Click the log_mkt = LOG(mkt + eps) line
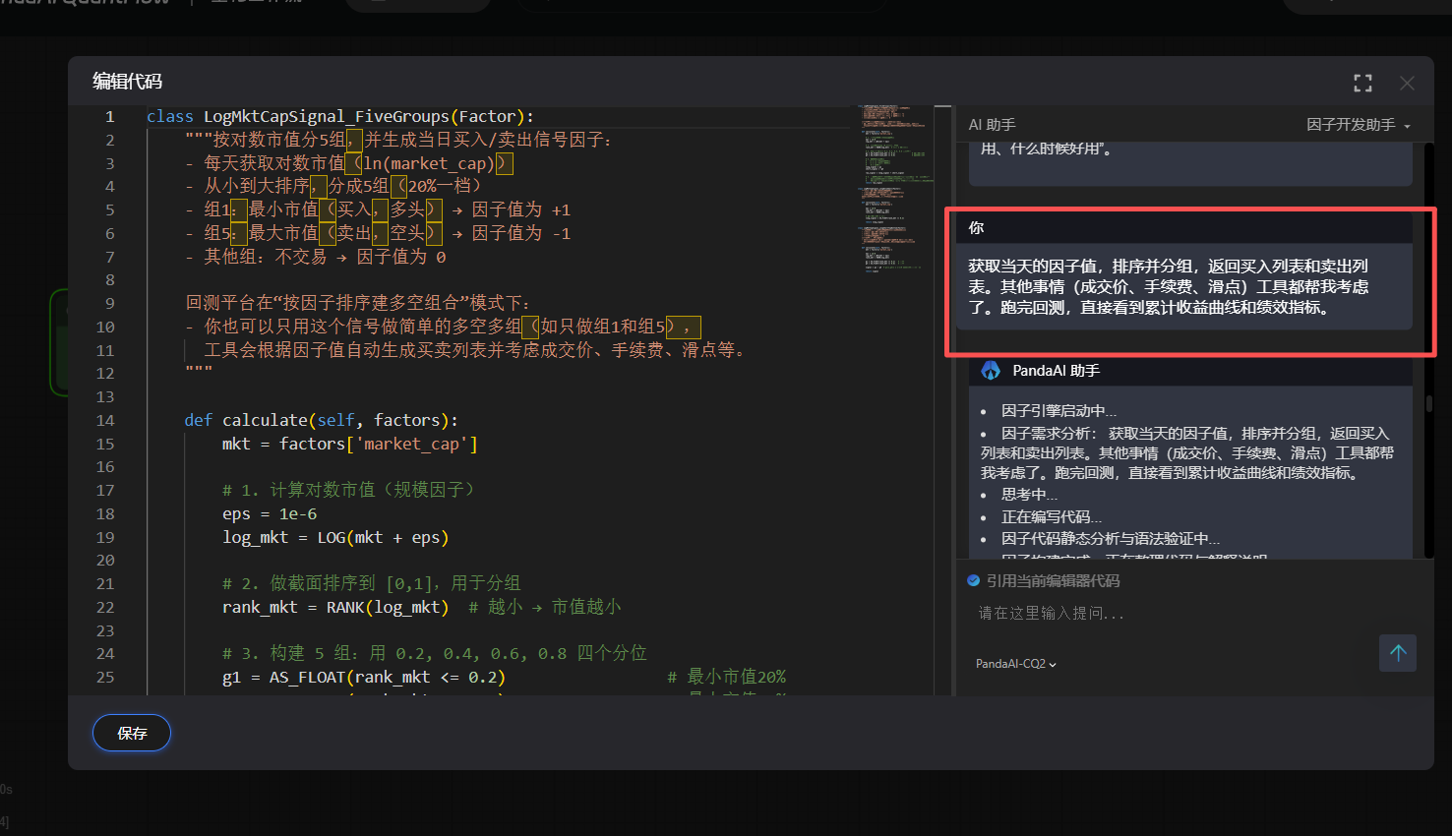Screen dimensions: 1452x836 click(335, 538)
